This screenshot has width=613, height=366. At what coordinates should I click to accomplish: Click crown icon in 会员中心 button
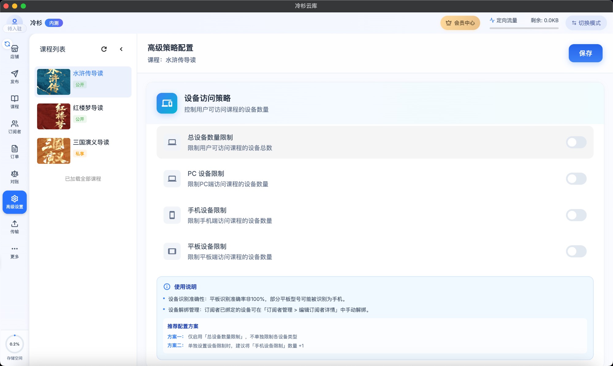click(448, 23)
